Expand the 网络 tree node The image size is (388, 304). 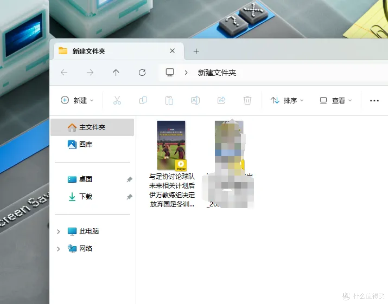[59, 249]
